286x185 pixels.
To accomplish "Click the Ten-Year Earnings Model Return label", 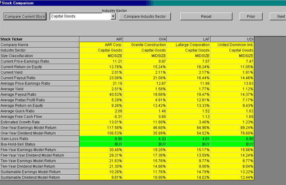I will 40,161.
